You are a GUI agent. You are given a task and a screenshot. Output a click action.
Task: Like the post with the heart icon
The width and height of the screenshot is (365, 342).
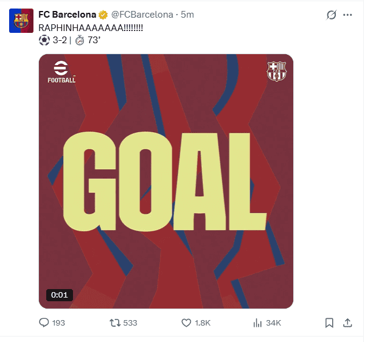(x=186, y=323)
